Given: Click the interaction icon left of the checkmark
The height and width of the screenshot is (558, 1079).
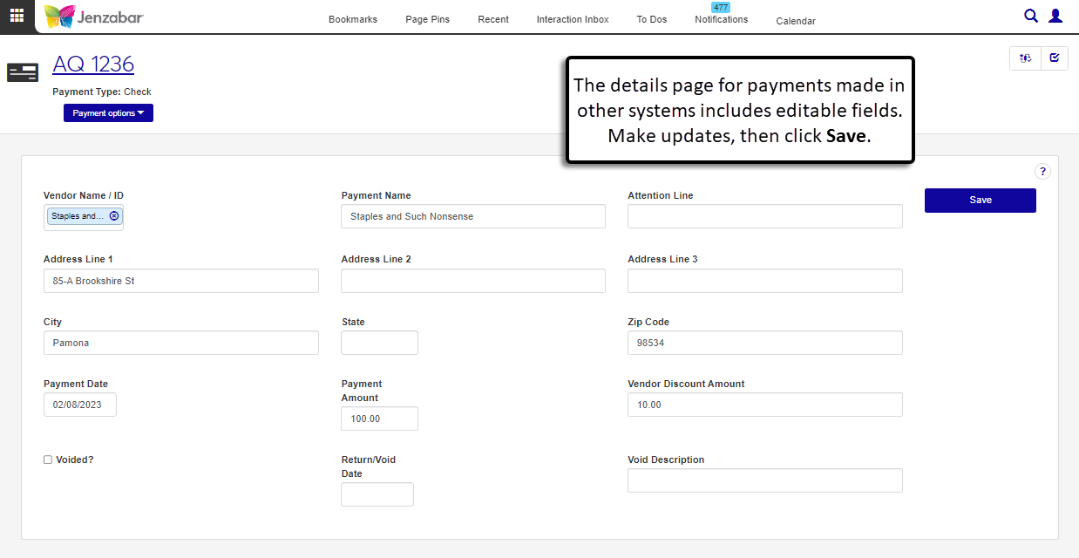Looking at the screenshot, I should pyautogui.click(x=1026, y=58).
